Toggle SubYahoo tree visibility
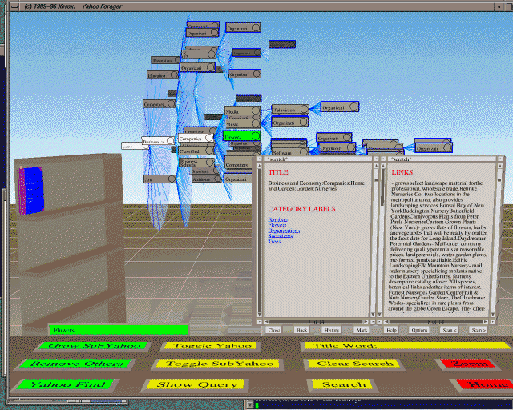Image resolution: width=513 pixels, height=410 pixels. (x=219, y=364)
